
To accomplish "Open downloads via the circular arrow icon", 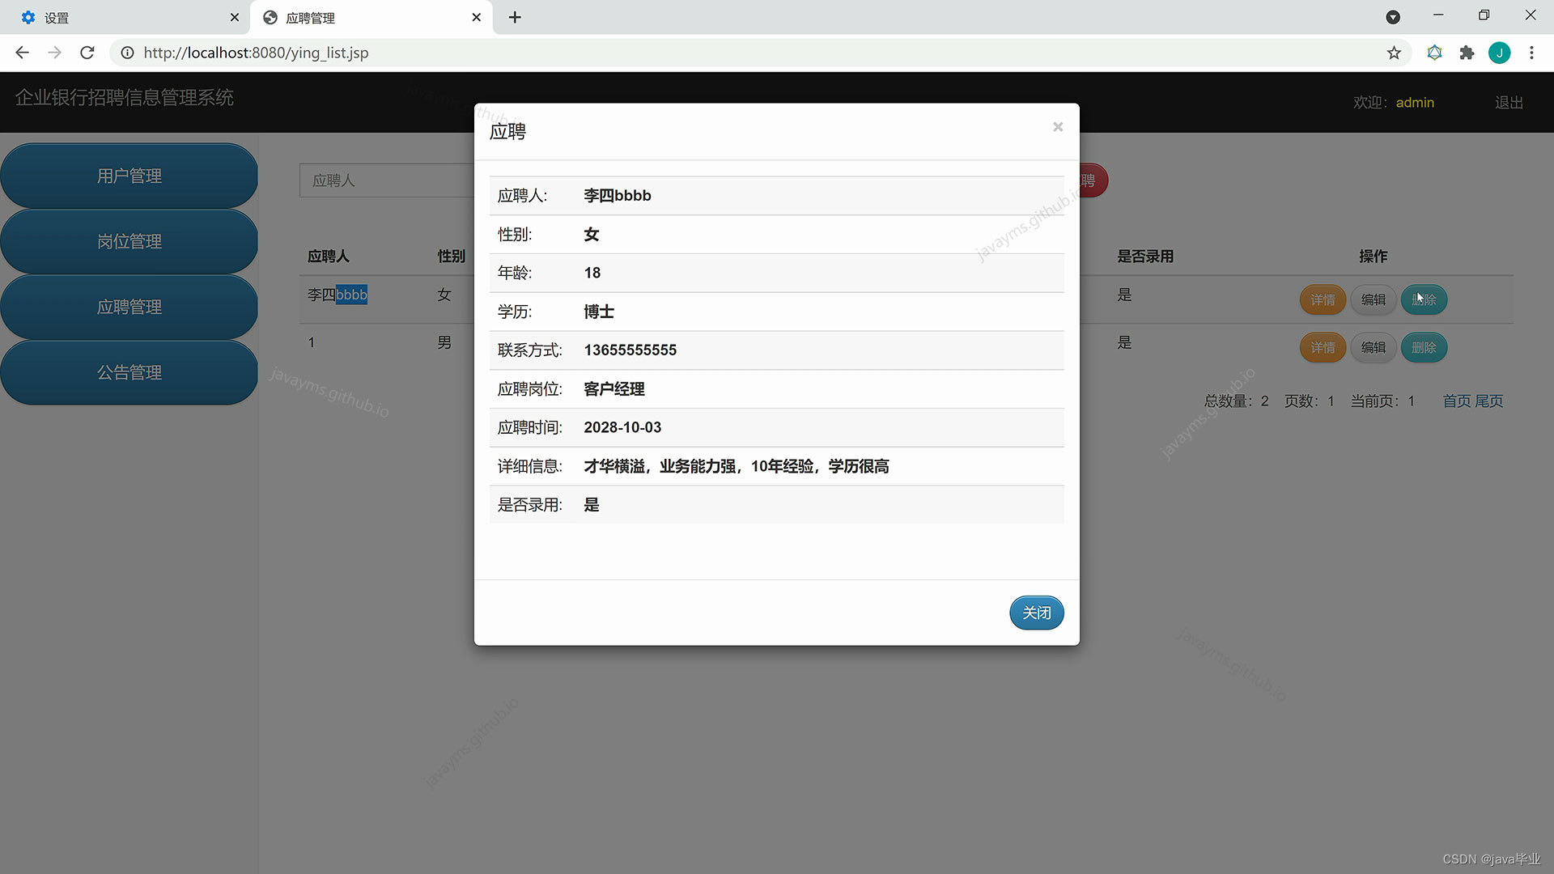I will [1394, 17].
